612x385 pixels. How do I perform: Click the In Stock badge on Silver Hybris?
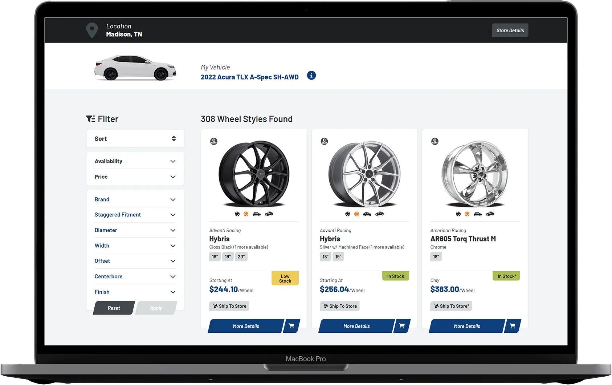[x=396, y=276]
